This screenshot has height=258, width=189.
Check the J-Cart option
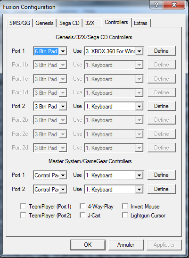[x=82, y=215]
